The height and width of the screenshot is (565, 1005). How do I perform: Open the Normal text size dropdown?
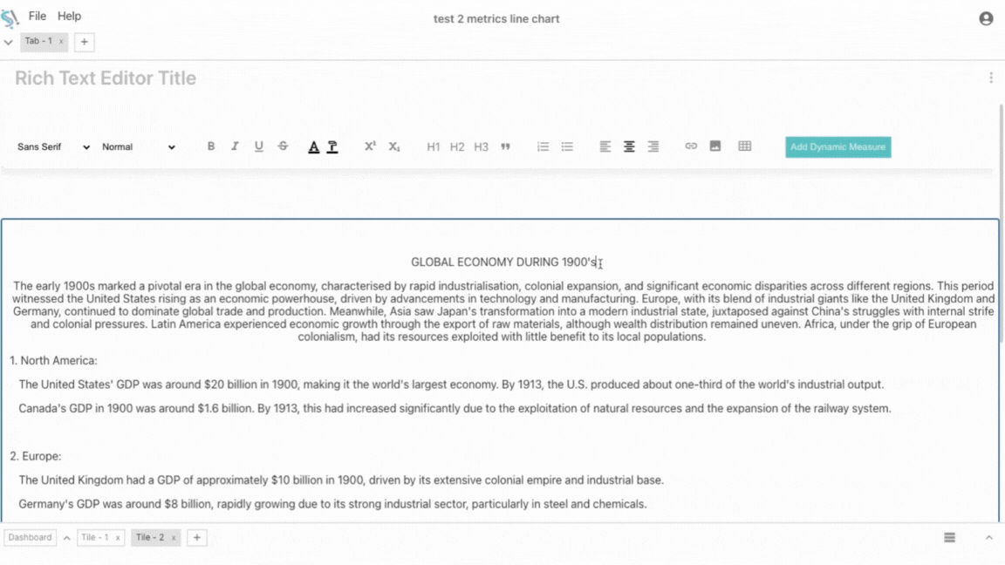(138, 147)
